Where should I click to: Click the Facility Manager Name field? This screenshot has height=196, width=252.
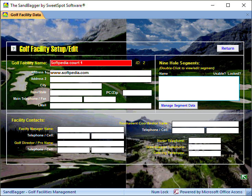pyautogui.click(x=91, y=130)
